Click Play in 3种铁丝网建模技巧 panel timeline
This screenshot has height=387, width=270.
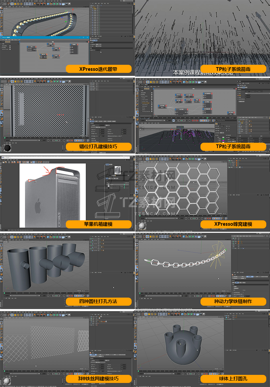pyautogui.click(x=56, y=374)
